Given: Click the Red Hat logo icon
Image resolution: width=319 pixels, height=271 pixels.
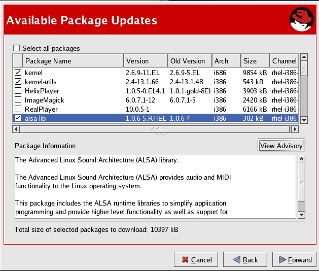Looking at the screenshot, I should coord(301,20).
